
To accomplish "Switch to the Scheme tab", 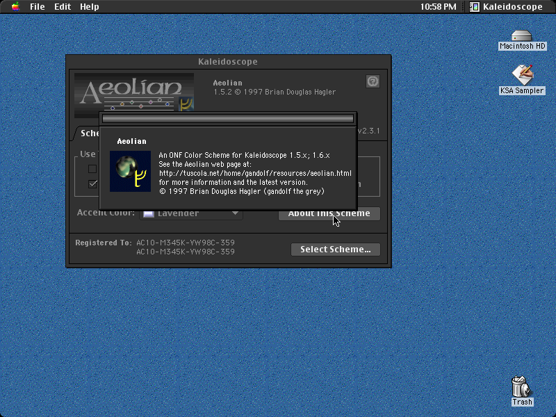I will [x=89, y=133].
